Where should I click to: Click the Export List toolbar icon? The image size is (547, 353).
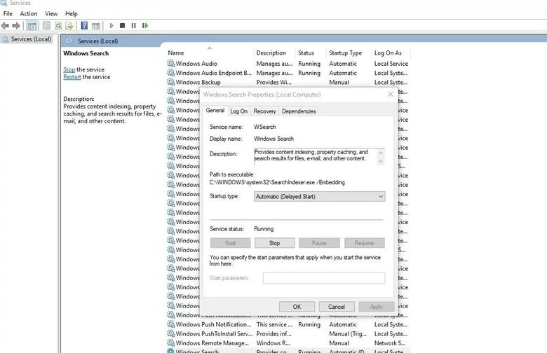point(69,25)
